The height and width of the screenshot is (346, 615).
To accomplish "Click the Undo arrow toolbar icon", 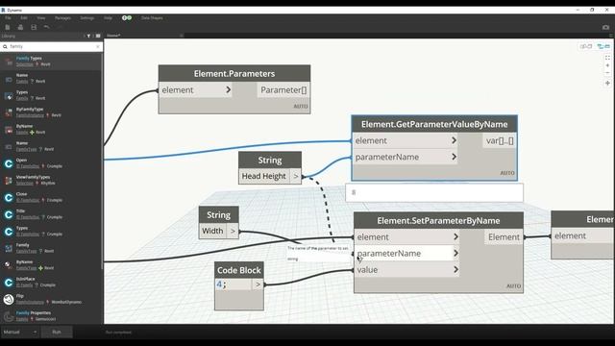I will tap(46, 27).
